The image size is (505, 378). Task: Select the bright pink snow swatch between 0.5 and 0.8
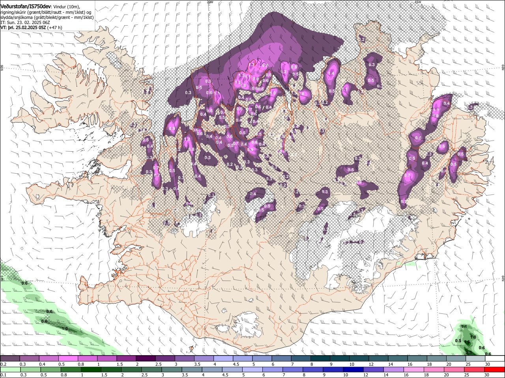pos(68,359)
